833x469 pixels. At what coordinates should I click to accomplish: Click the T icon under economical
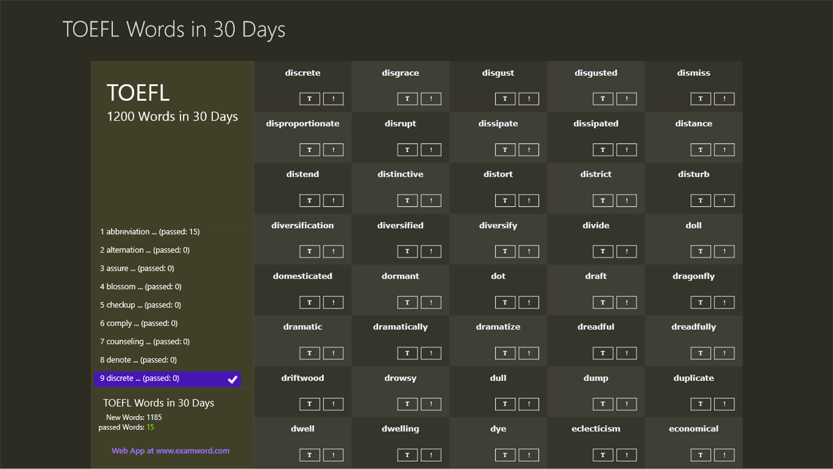[701, 454]
